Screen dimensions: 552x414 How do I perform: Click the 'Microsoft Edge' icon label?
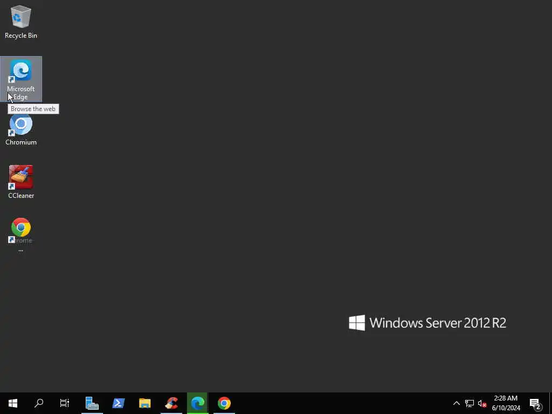click(x=21, y=93)
